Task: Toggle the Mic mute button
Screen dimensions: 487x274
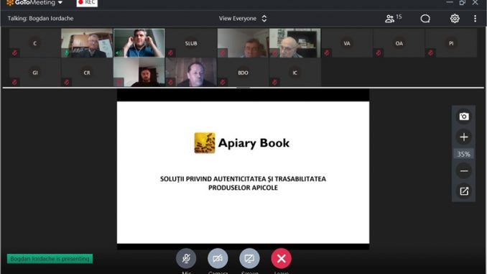Action: [186, 258]
